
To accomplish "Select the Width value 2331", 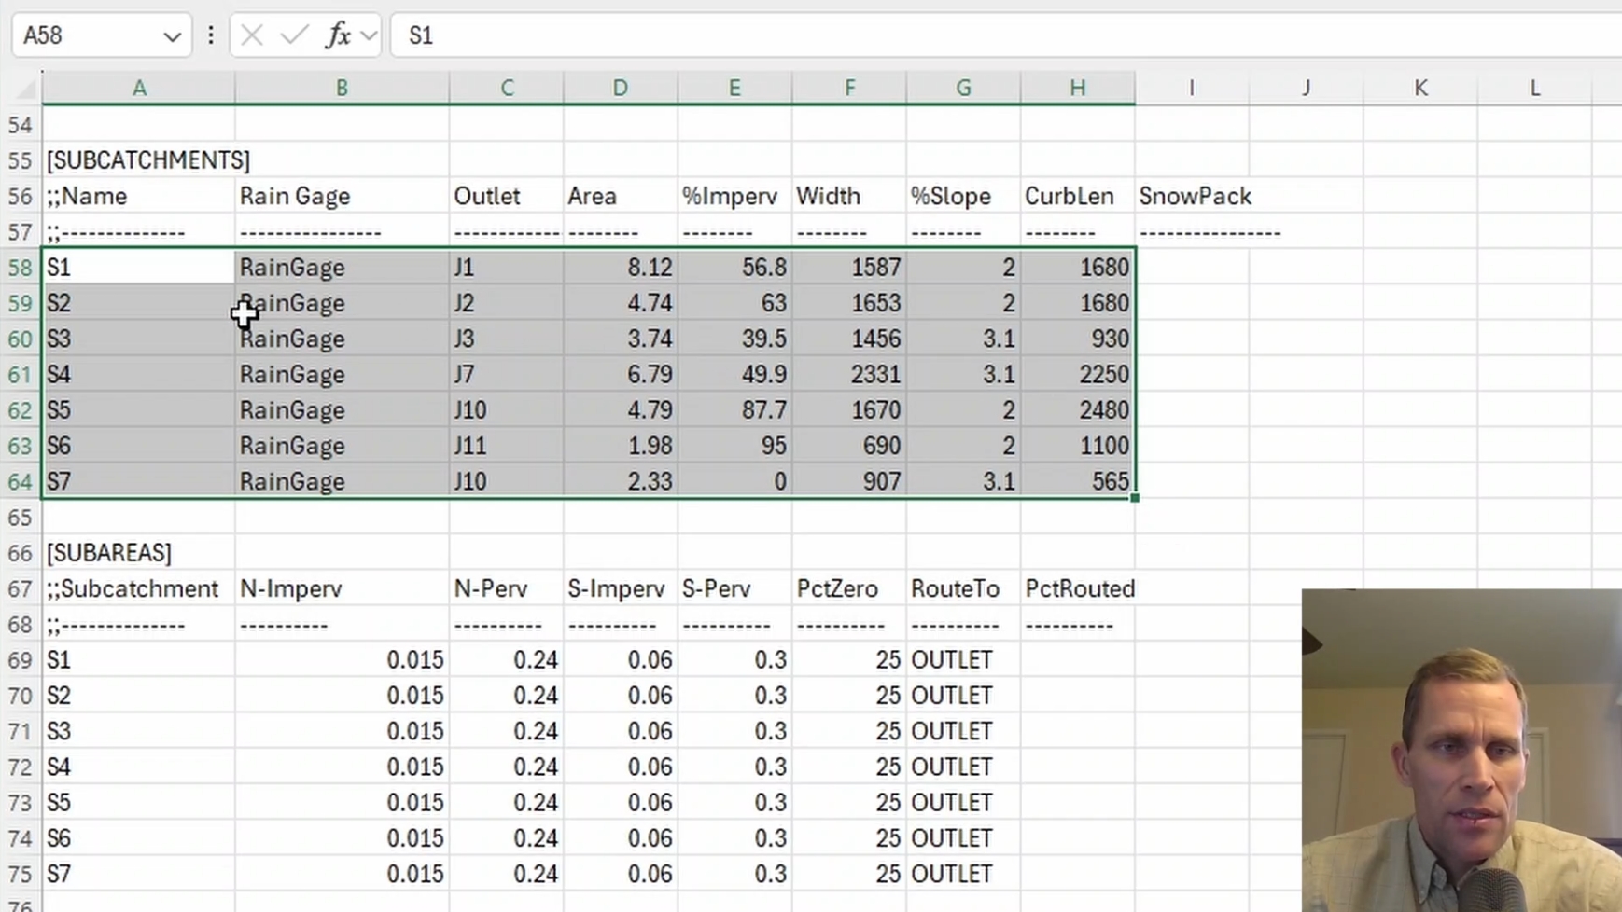I will click(849, 375).
